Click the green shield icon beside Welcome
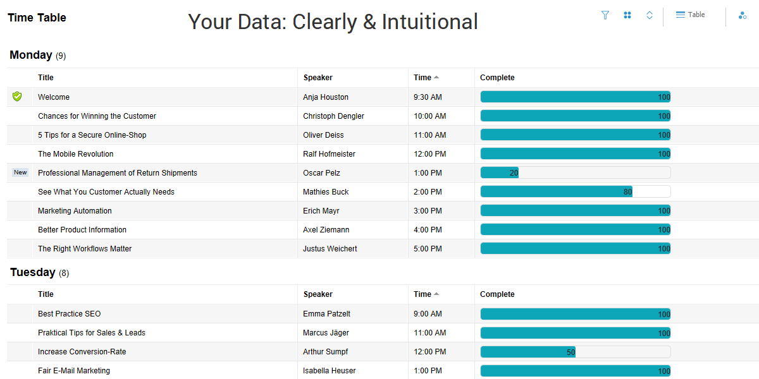This screenshot has width=759, height=379. tap(17, 97)
